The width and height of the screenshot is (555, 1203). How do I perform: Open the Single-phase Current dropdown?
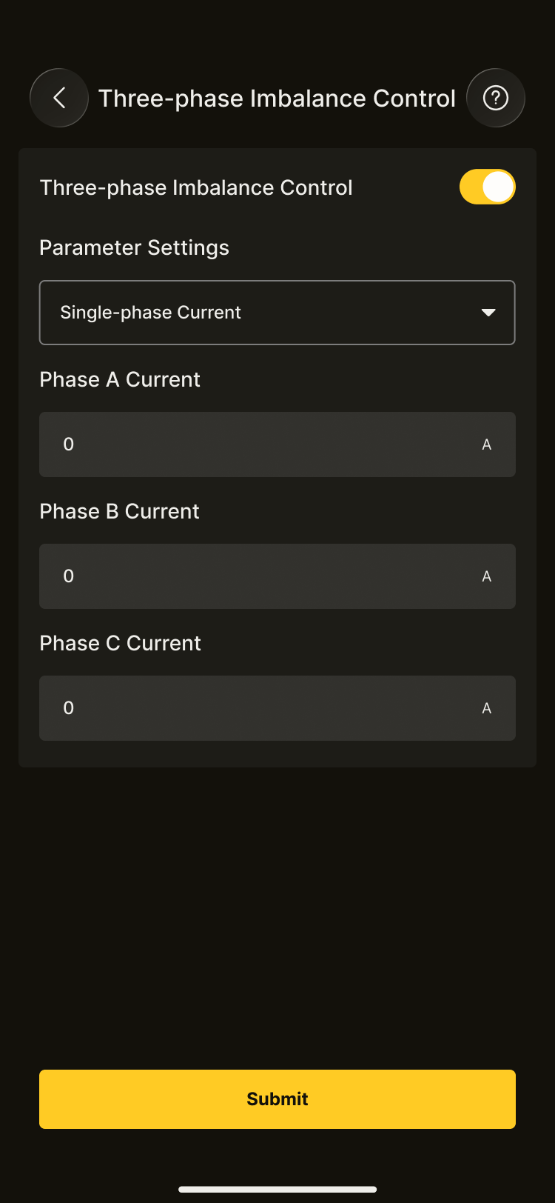click(277, 313)
